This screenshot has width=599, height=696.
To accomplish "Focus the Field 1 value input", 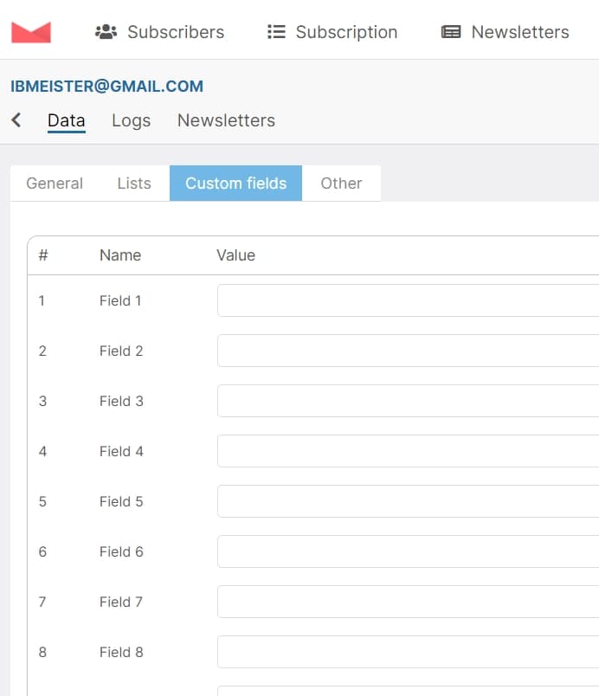I will pos(409,300).
